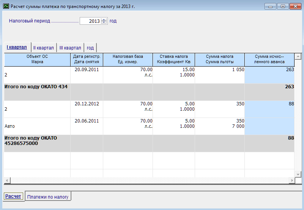304x210 pixels.
Task: Click the Сумма исчисленного аванса header
Action: pos(269,59)
